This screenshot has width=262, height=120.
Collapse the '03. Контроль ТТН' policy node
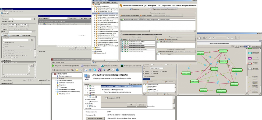point(95,12)
